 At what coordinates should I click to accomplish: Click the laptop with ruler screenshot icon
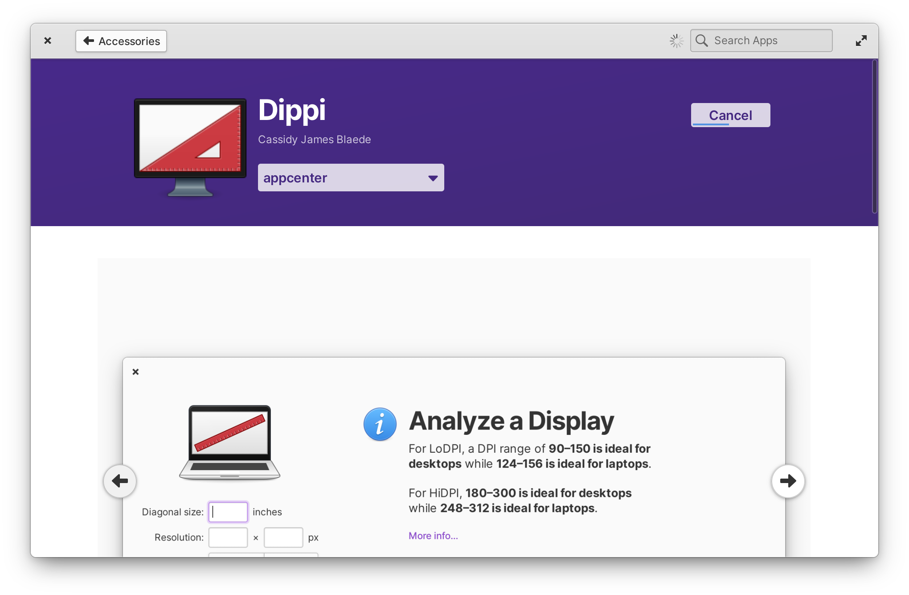(x=229, y=442)
